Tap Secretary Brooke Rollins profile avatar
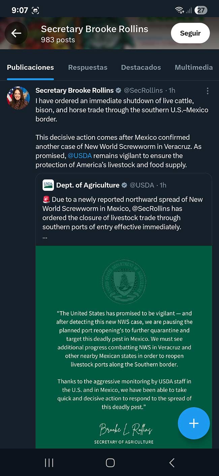The width and height of the screenshot is (219, 476). 18,98
